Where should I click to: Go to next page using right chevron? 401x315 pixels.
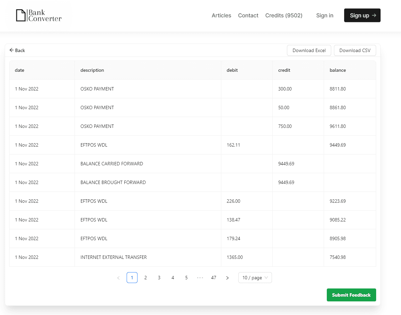[x=227, y=278]
